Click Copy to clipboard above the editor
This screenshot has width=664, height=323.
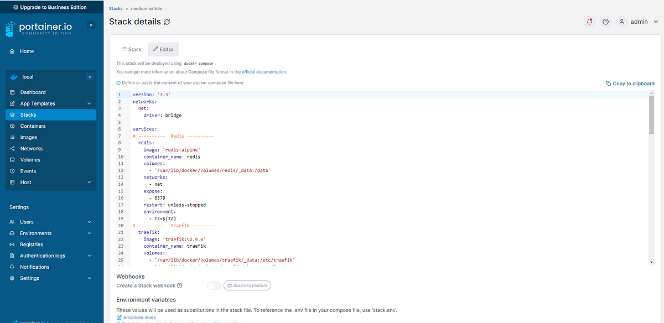pos(630,83)
